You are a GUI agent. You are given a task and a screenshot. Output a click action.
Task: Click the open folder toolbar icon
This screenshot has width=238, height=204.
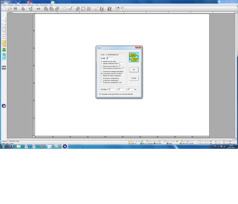(10, 9)
